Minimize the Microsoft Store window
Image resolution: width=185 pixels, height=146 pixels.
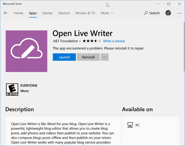pyautogui.click(x=158, y=4)
